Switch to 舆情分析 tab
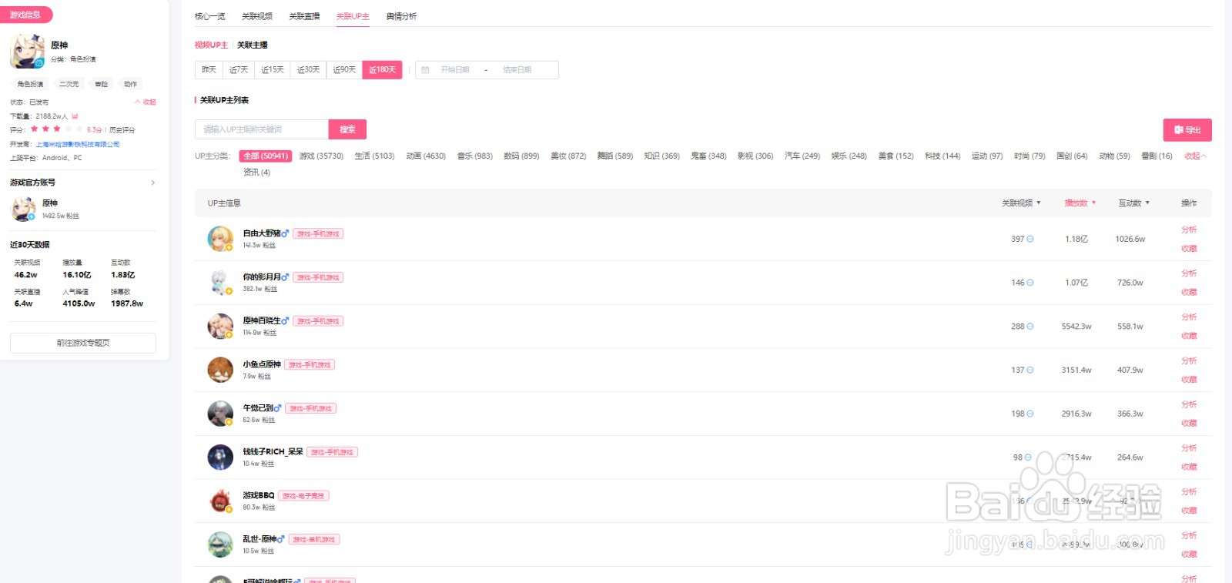 (x=401, y=16)
